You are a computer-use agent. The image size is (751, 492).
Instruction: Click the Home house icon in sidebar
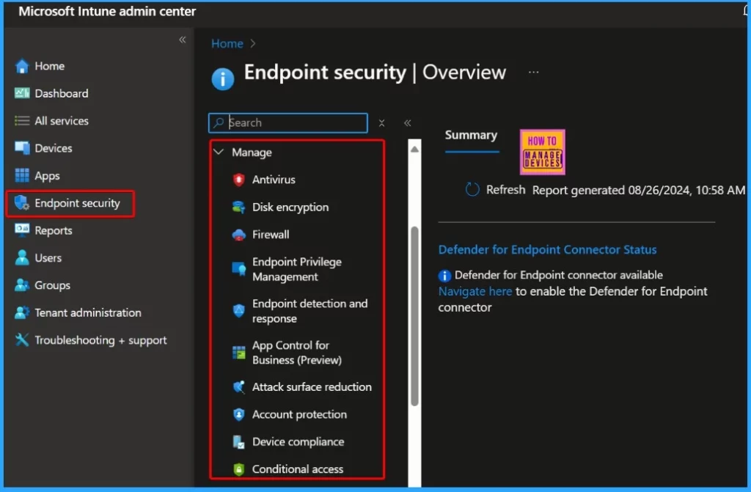21,66
